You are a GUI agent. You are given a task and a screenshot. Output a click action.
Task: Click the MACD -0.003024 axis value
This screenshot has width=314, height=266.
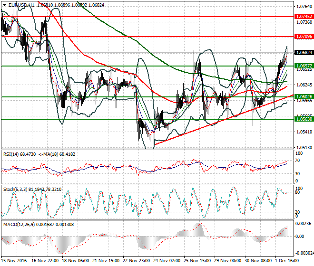click(304, 253)
